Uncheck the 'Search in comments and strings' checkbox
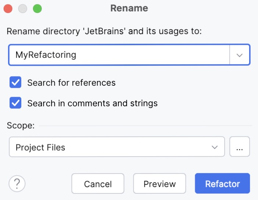The height and width of the screenshot is (200, 258). coord(15,103)
